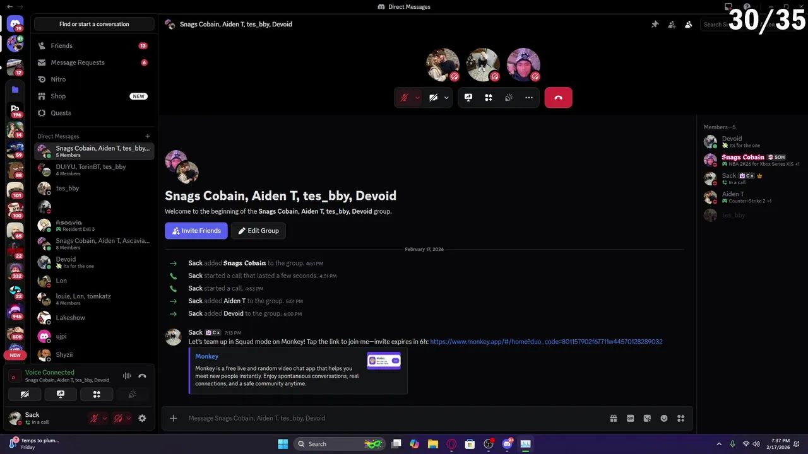Image resolution: width=808 pixels, height=454 pixels.
Task: Open connection status icon beside Voice Connected
Action: click(15, 377)
